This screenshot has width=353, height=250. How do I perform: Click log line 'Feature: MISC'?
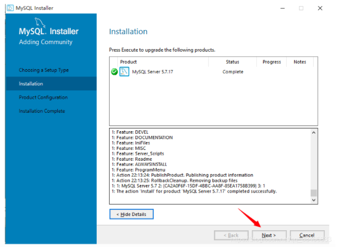pos(129,148)
